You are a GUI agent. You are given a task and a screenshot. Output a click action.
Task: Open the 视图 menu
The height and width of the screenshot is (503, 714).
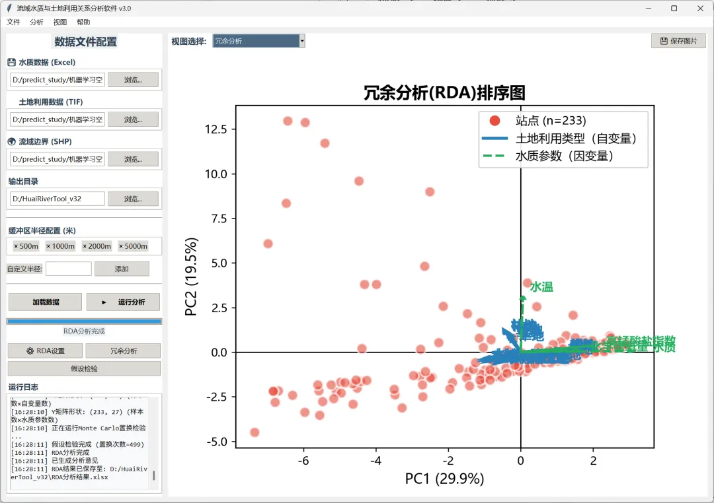[x=59, y=22]
